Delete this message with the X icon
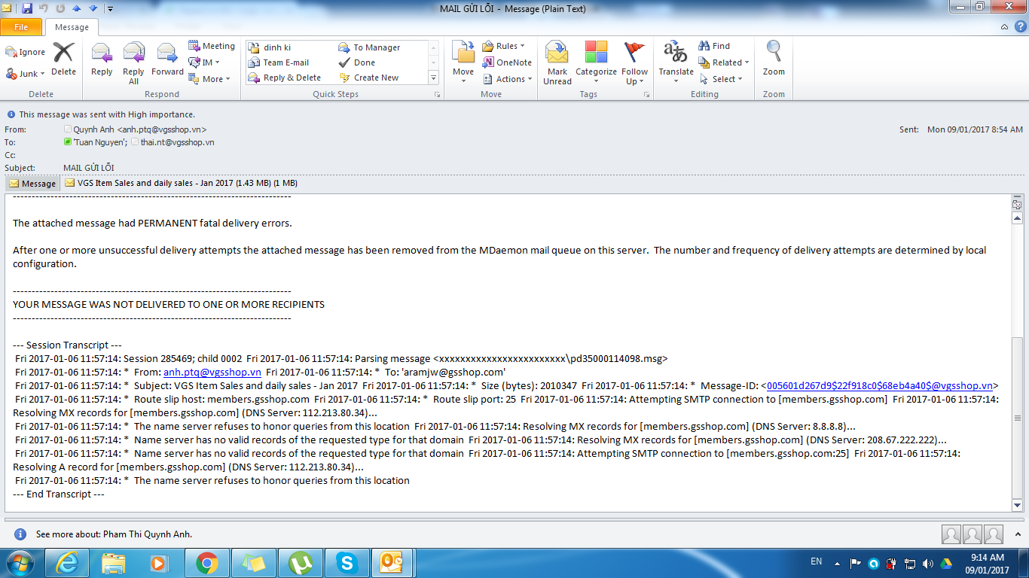The image size is (1029, 578). (x=63, y=59)
